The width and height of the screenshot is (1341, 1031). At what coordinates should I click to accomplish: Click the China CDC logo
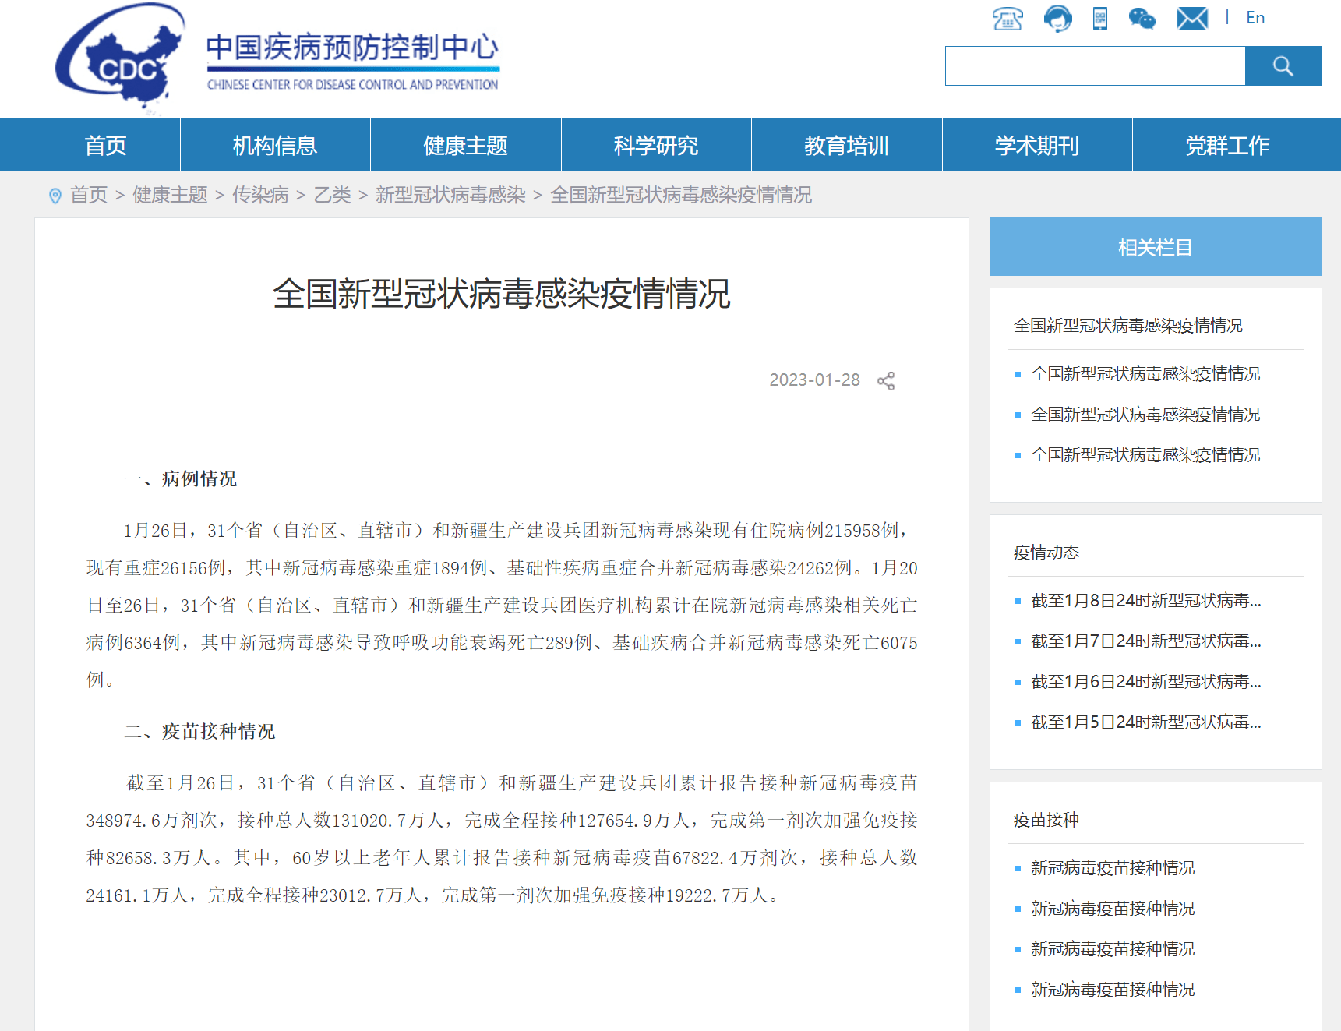(x=121, y=58)
